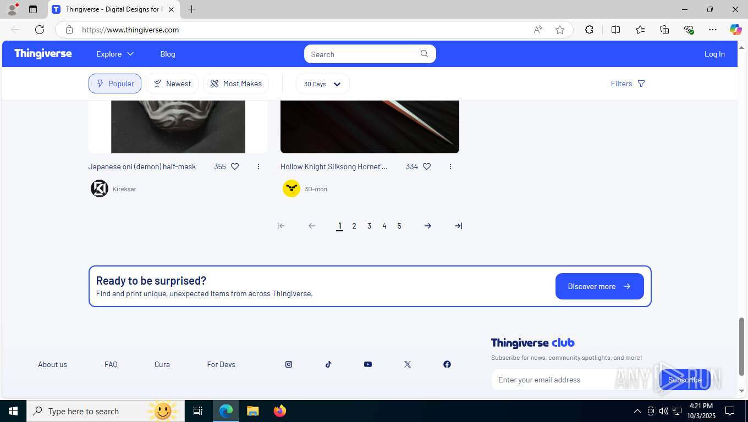748x422 pixels.
Task: Go to results page 2
Action: (x=354, y=226)
